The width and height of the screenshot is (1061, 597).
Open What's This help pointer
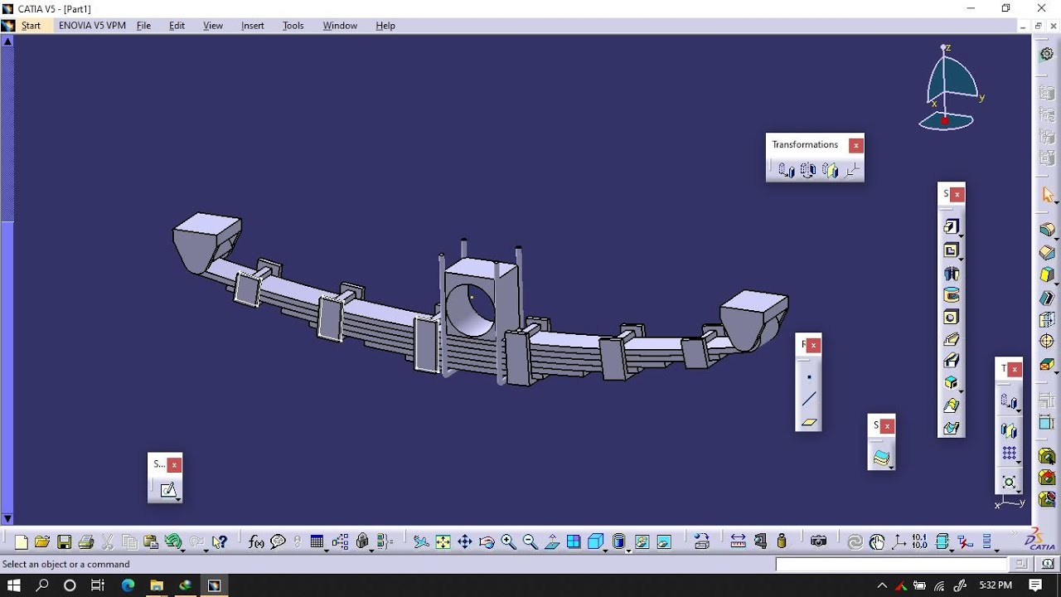click(x=220, y=542)
